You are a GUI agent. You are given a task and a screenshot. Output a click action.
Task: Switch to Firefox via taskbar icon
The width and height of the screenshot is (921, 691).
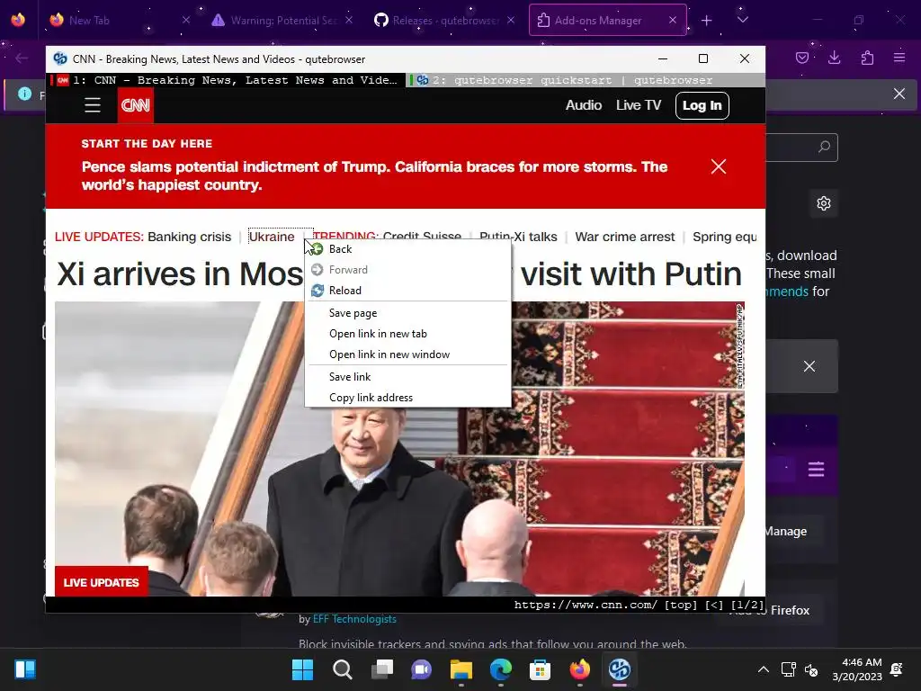(580, 669)
